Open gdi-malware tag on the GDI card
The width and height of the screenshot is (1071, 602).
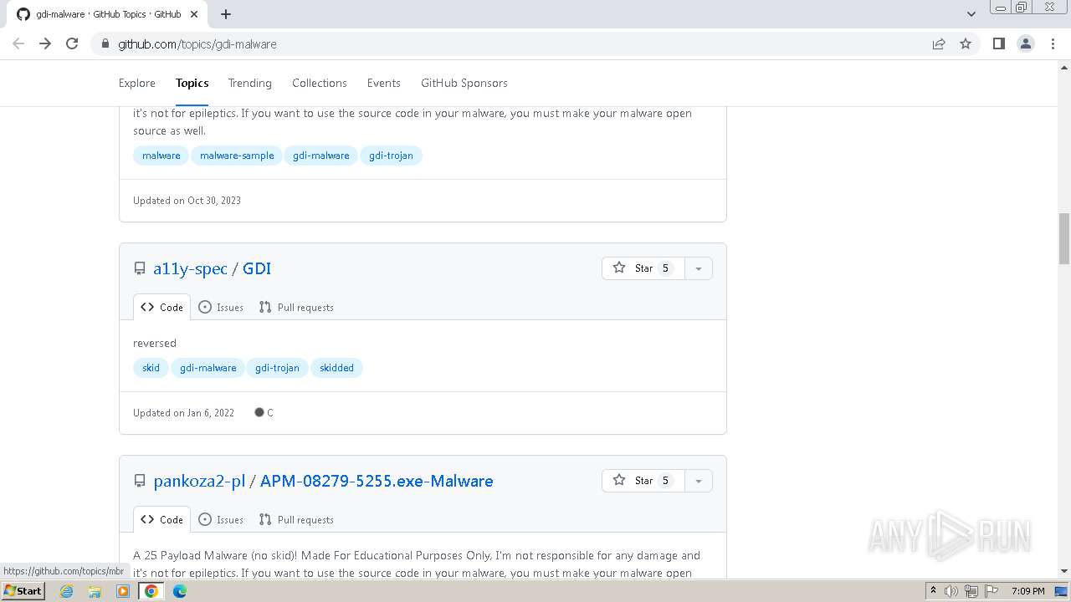tap(208, 368)
